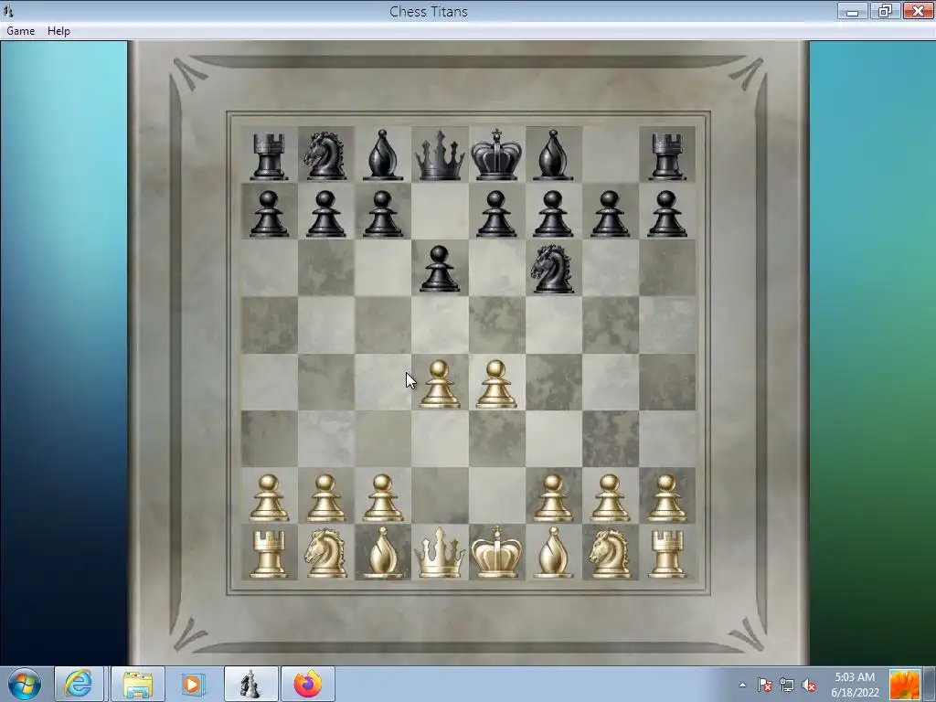The width and height of the screenshot is (936, 702).
Task: Select the black knight on b8
Action: 325,155
